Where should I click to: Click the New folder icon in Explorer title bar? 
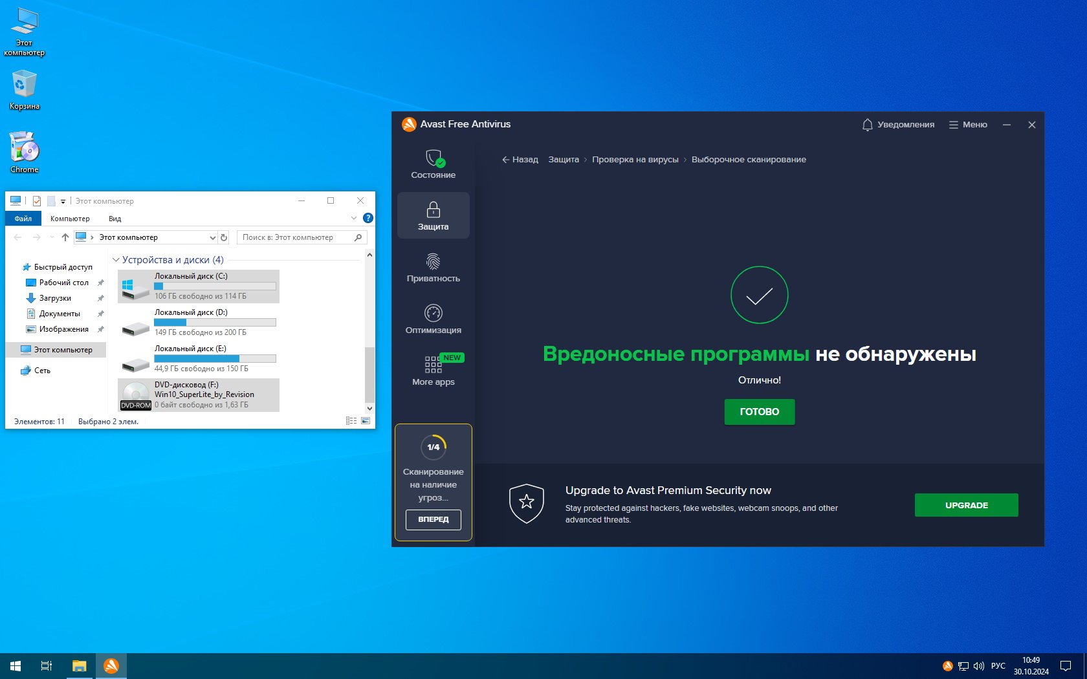point(51,201)
